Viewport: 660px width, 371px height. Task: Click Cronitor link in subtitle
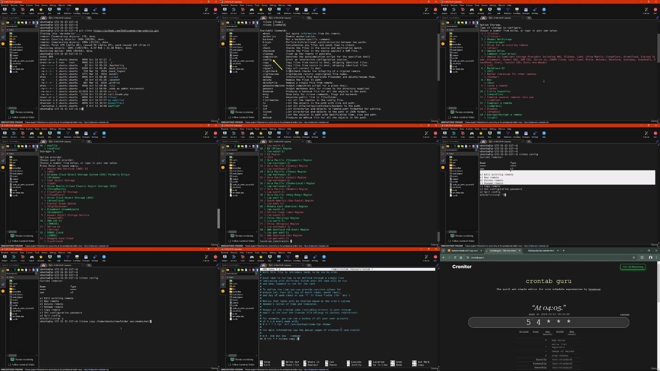pyautogui.click(x=594, y=289)
